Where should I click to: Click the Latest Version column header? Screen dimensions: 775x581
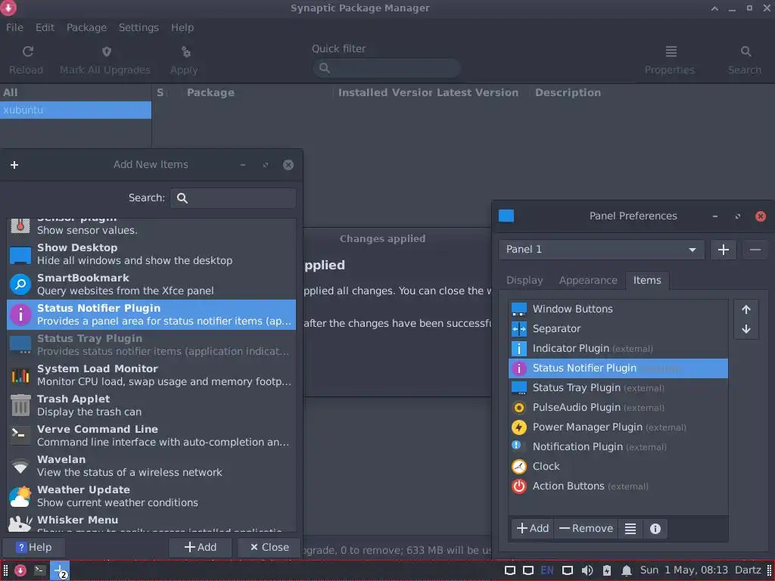pos(478,93)
